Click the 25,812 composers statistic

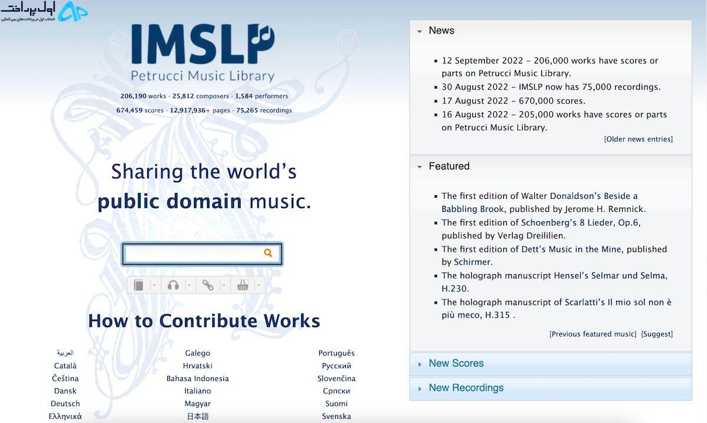pos(200,96)
